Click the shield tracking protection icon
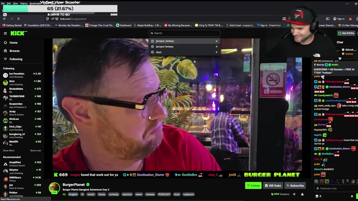The image size is (358, 201). click(48, 19)
